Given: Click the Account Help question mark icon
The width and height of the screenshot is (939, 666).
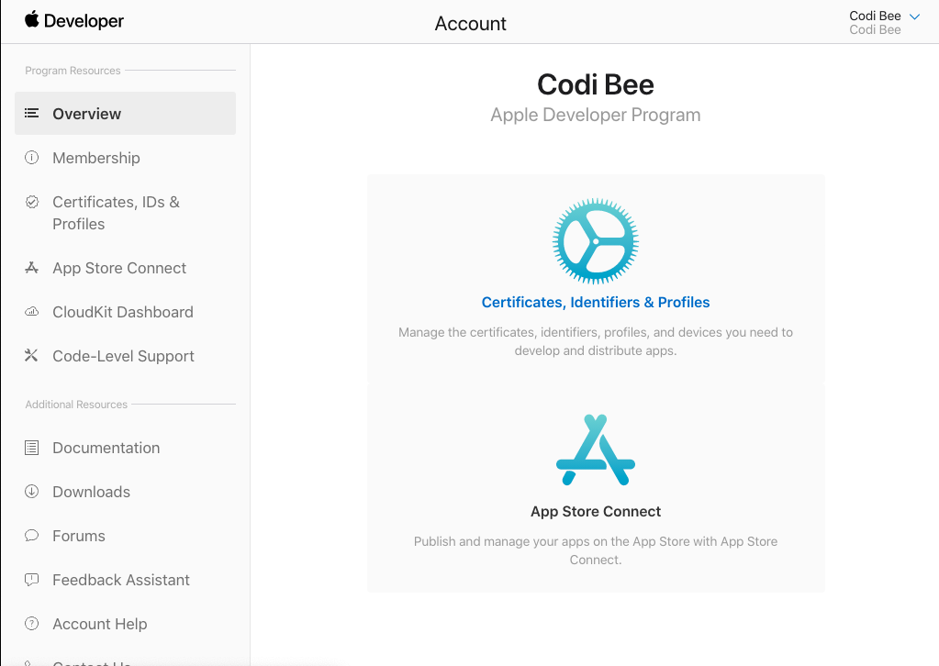Looking at the screenshot, I should point(32,623).
